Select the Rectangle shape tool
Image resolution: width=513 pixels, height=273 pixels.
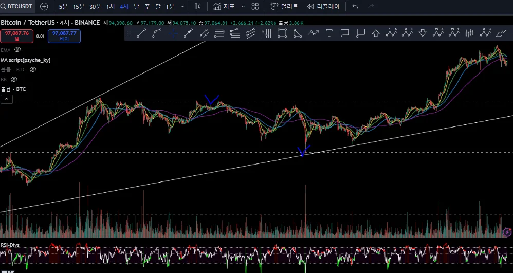[282, 33]
